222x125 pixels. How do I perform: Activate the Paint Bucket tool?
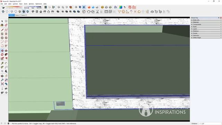[x=2, y=25]
